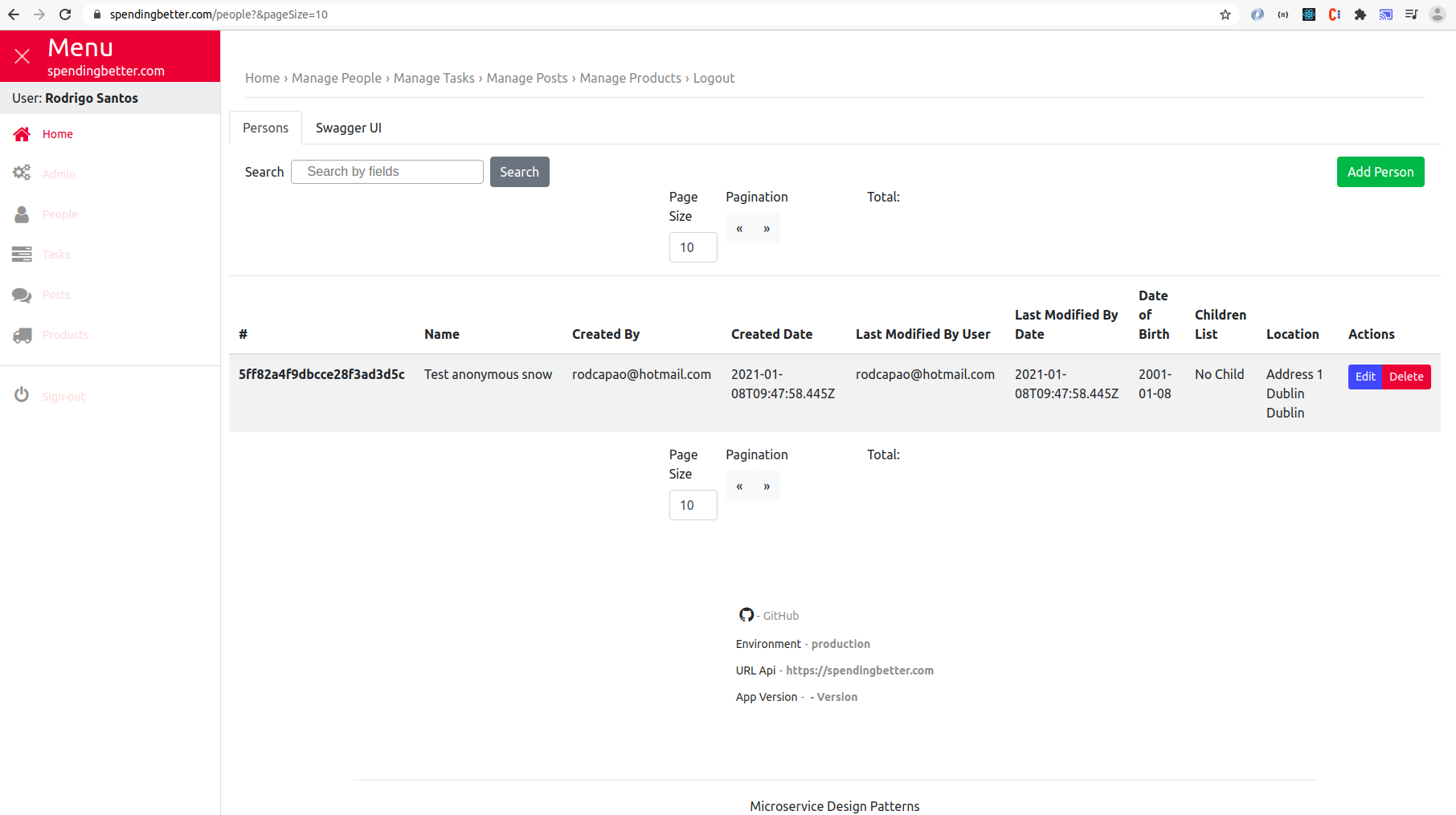
Task: Reload the page with refresh icon
Action: (x=65, y=14)
